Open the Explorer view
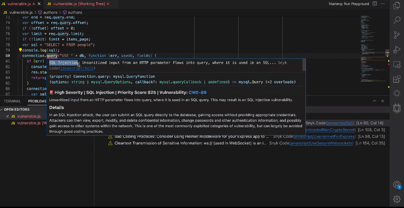This screenshot has height=208, width=404. (397, 5)
